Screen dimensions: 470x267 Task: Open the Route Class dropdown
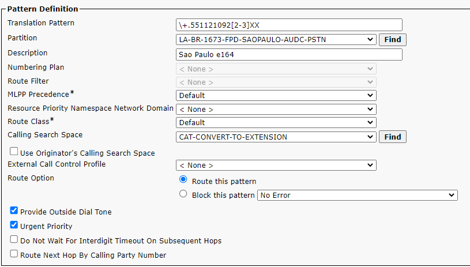[276, 122]
